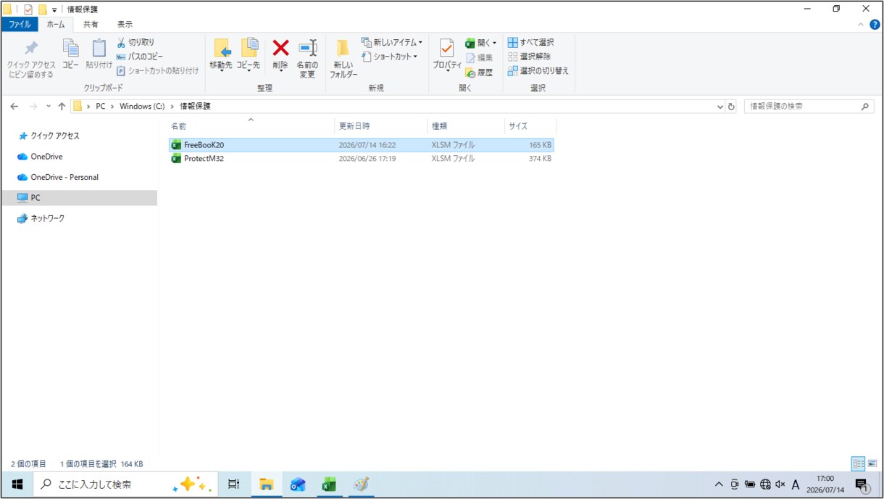Click the muted volume icon in the tray
Viewport: 884px width, 499px height.
(780, 484)
